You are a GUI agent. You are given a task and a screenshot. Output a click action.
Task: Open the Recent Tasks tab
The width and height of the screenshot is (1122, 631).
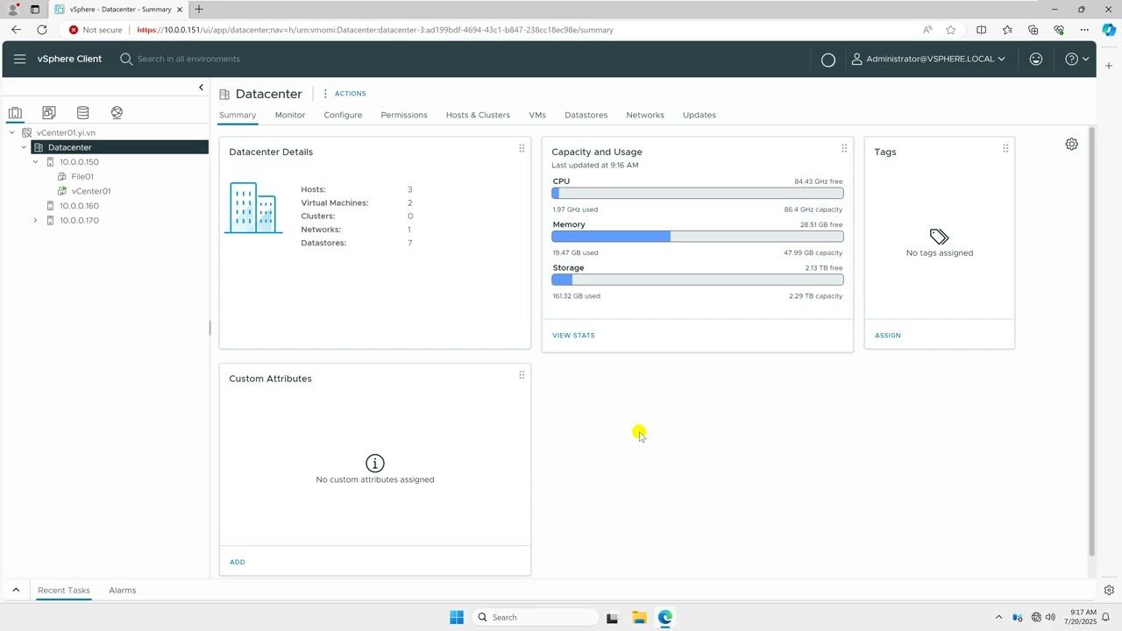(64, 590)
